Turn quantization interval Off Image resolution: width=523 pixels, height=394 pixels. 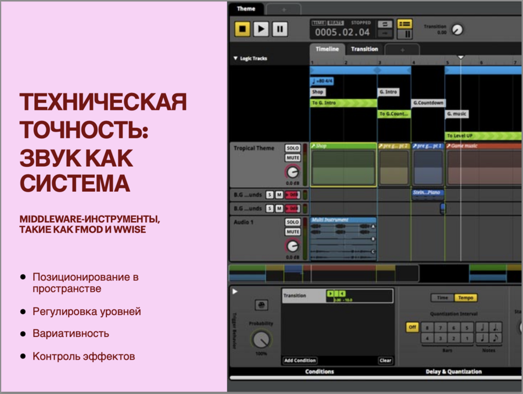tap(412, 327)
